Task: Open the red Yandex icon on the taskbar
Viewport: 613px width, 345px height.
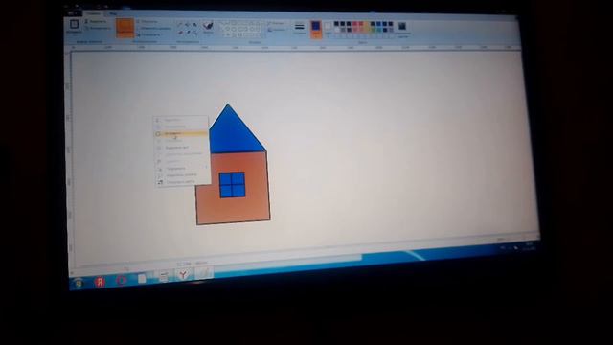Action: click(x=100, y=282)
